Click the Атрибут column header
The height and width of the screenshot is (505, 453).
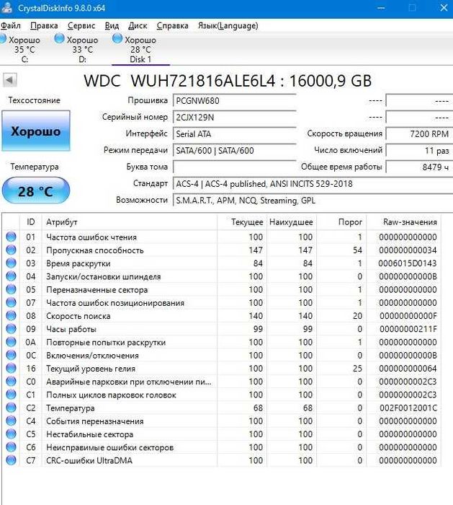(130, 222)
